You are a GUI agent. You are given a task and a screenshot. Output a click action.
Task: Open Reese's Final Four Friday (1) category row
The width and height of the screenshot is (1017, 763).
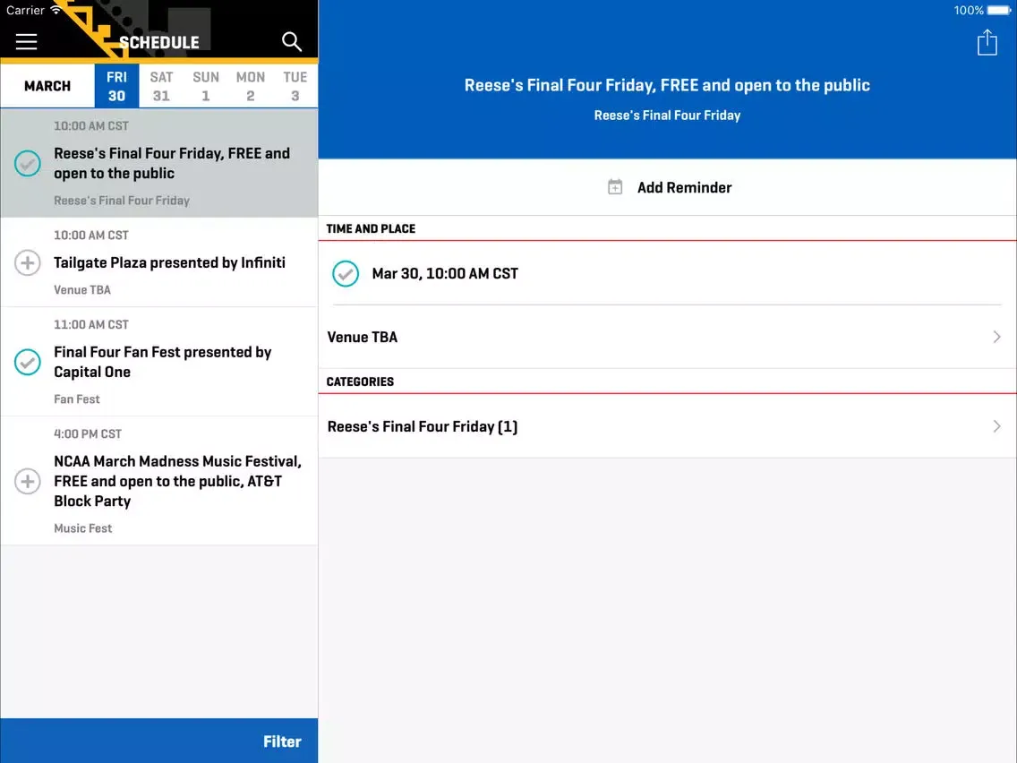tap(668, 426)
